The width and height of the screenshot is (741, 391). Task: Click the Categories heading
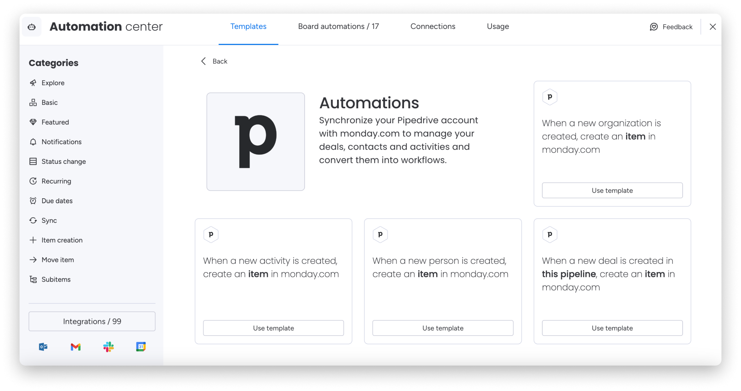click(54, 63)
